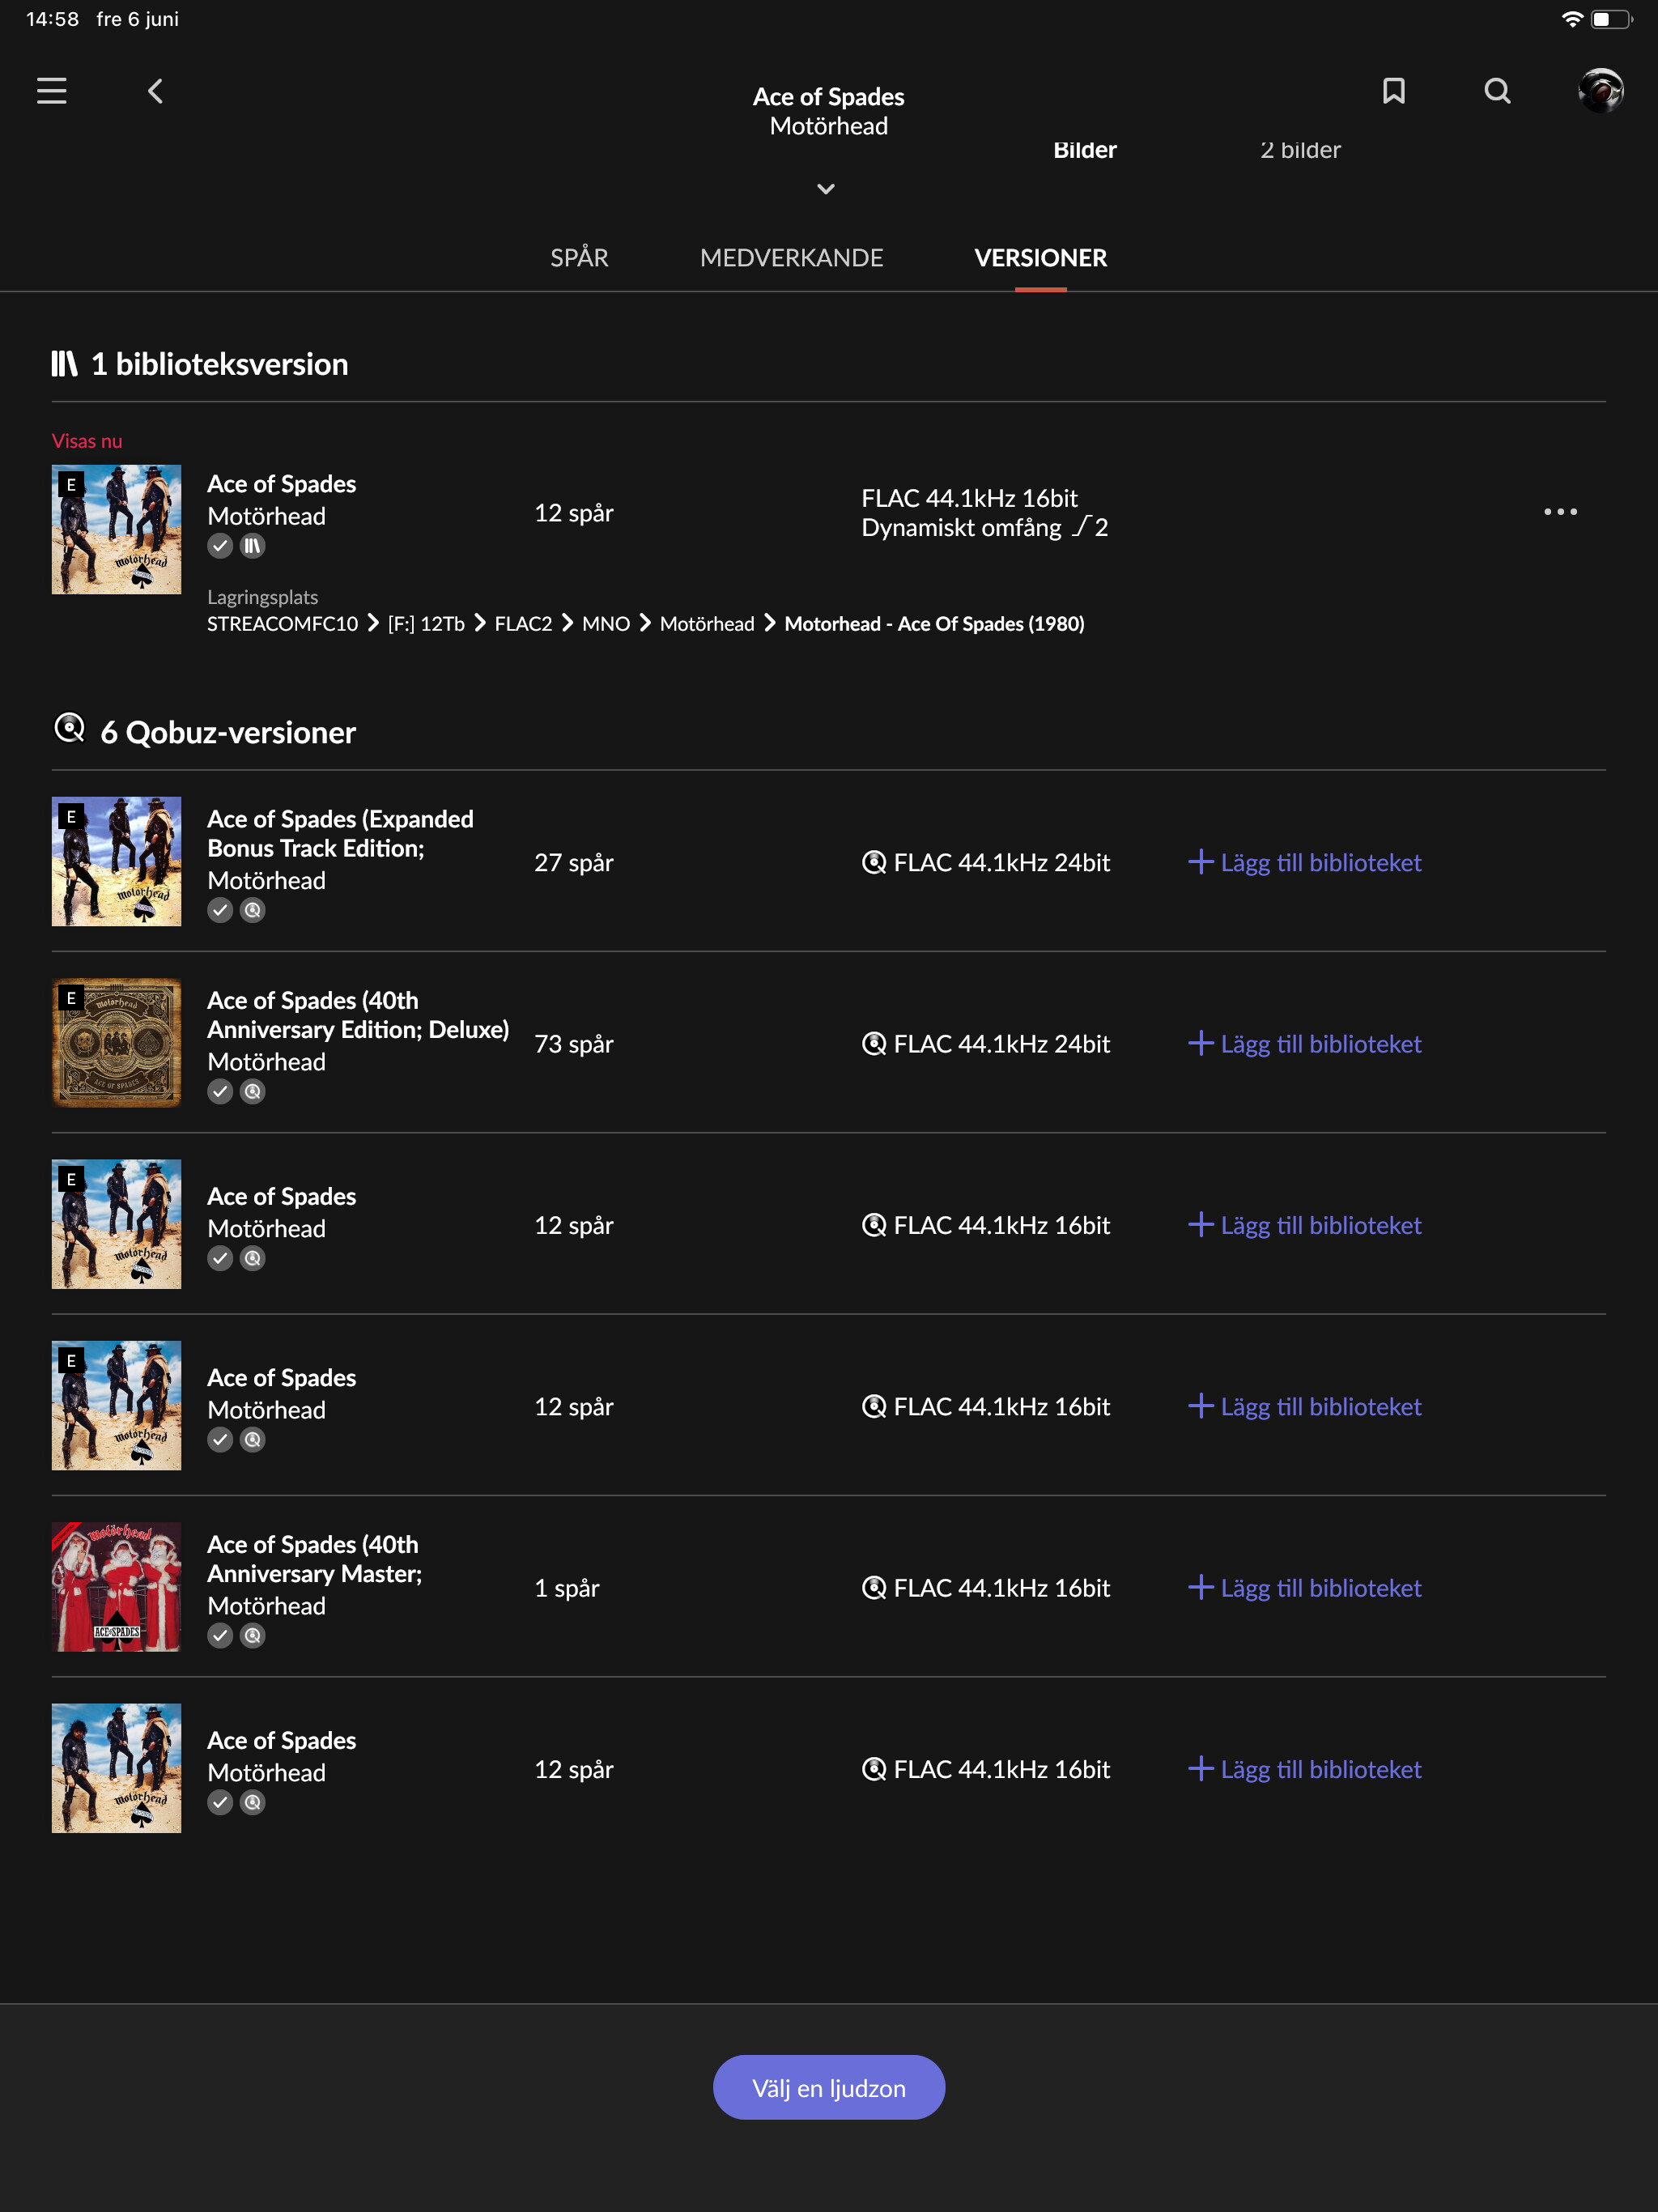Click the 73 spår track count

574,1044
